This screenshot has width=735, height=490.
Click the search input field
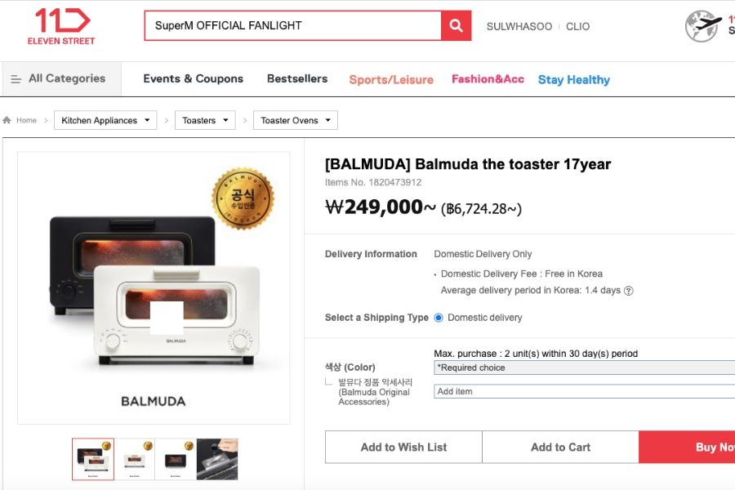pyautogui.click(x=292, y=26)
